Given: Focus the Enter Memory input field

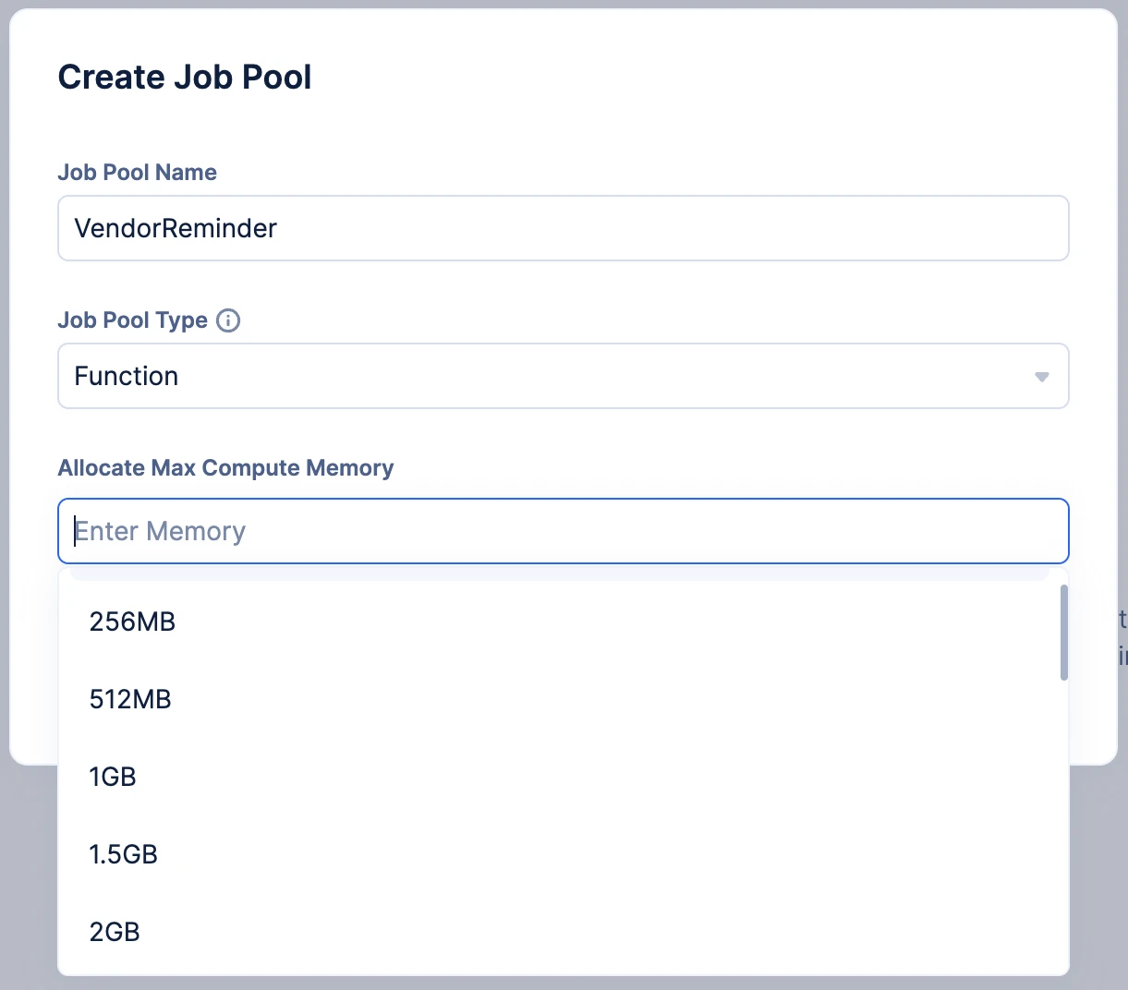Looking at the screenshot, I should click(564, 531).
